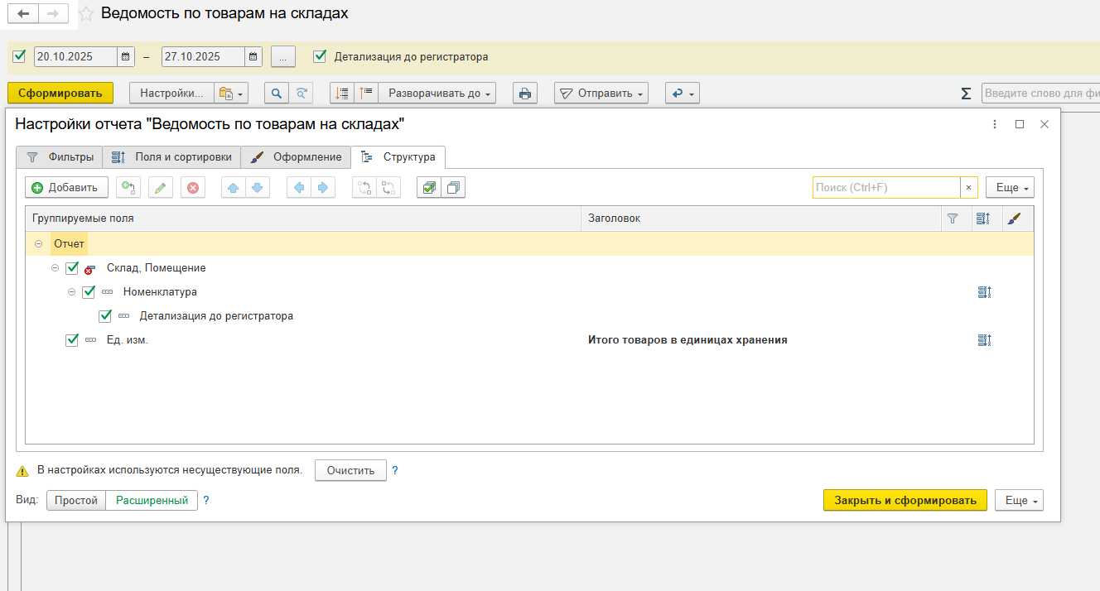The width and height of the screenshot is (1100, 591).
Task: Collapse the Склад, Помещение tree node
Action: tap(55, 268)
